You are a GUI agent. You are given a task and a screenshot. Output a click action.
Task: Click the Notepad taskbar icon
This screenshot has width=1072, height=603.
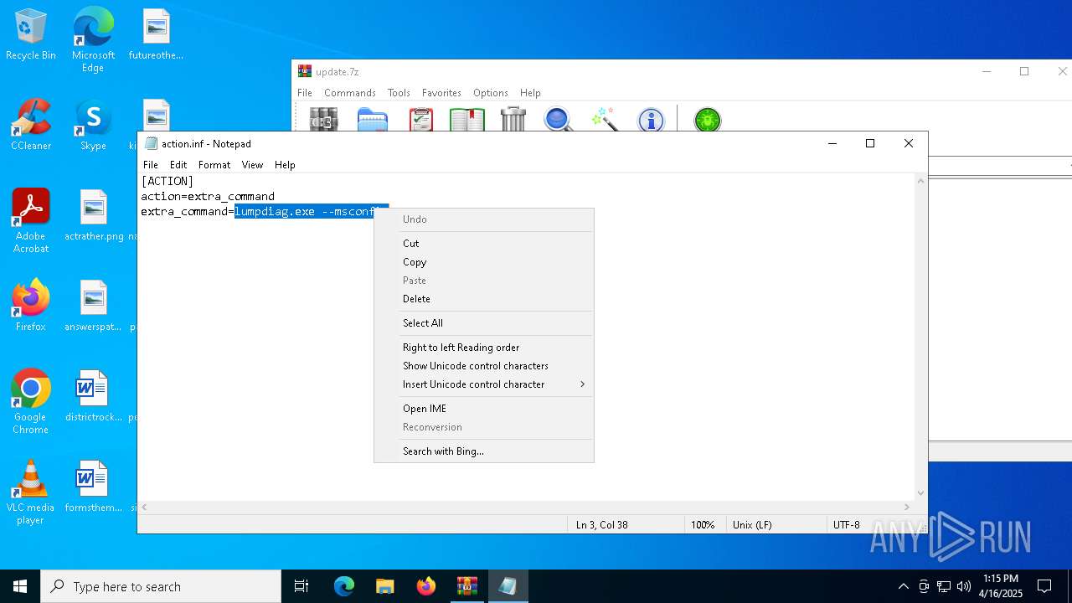tap(508, 586)
